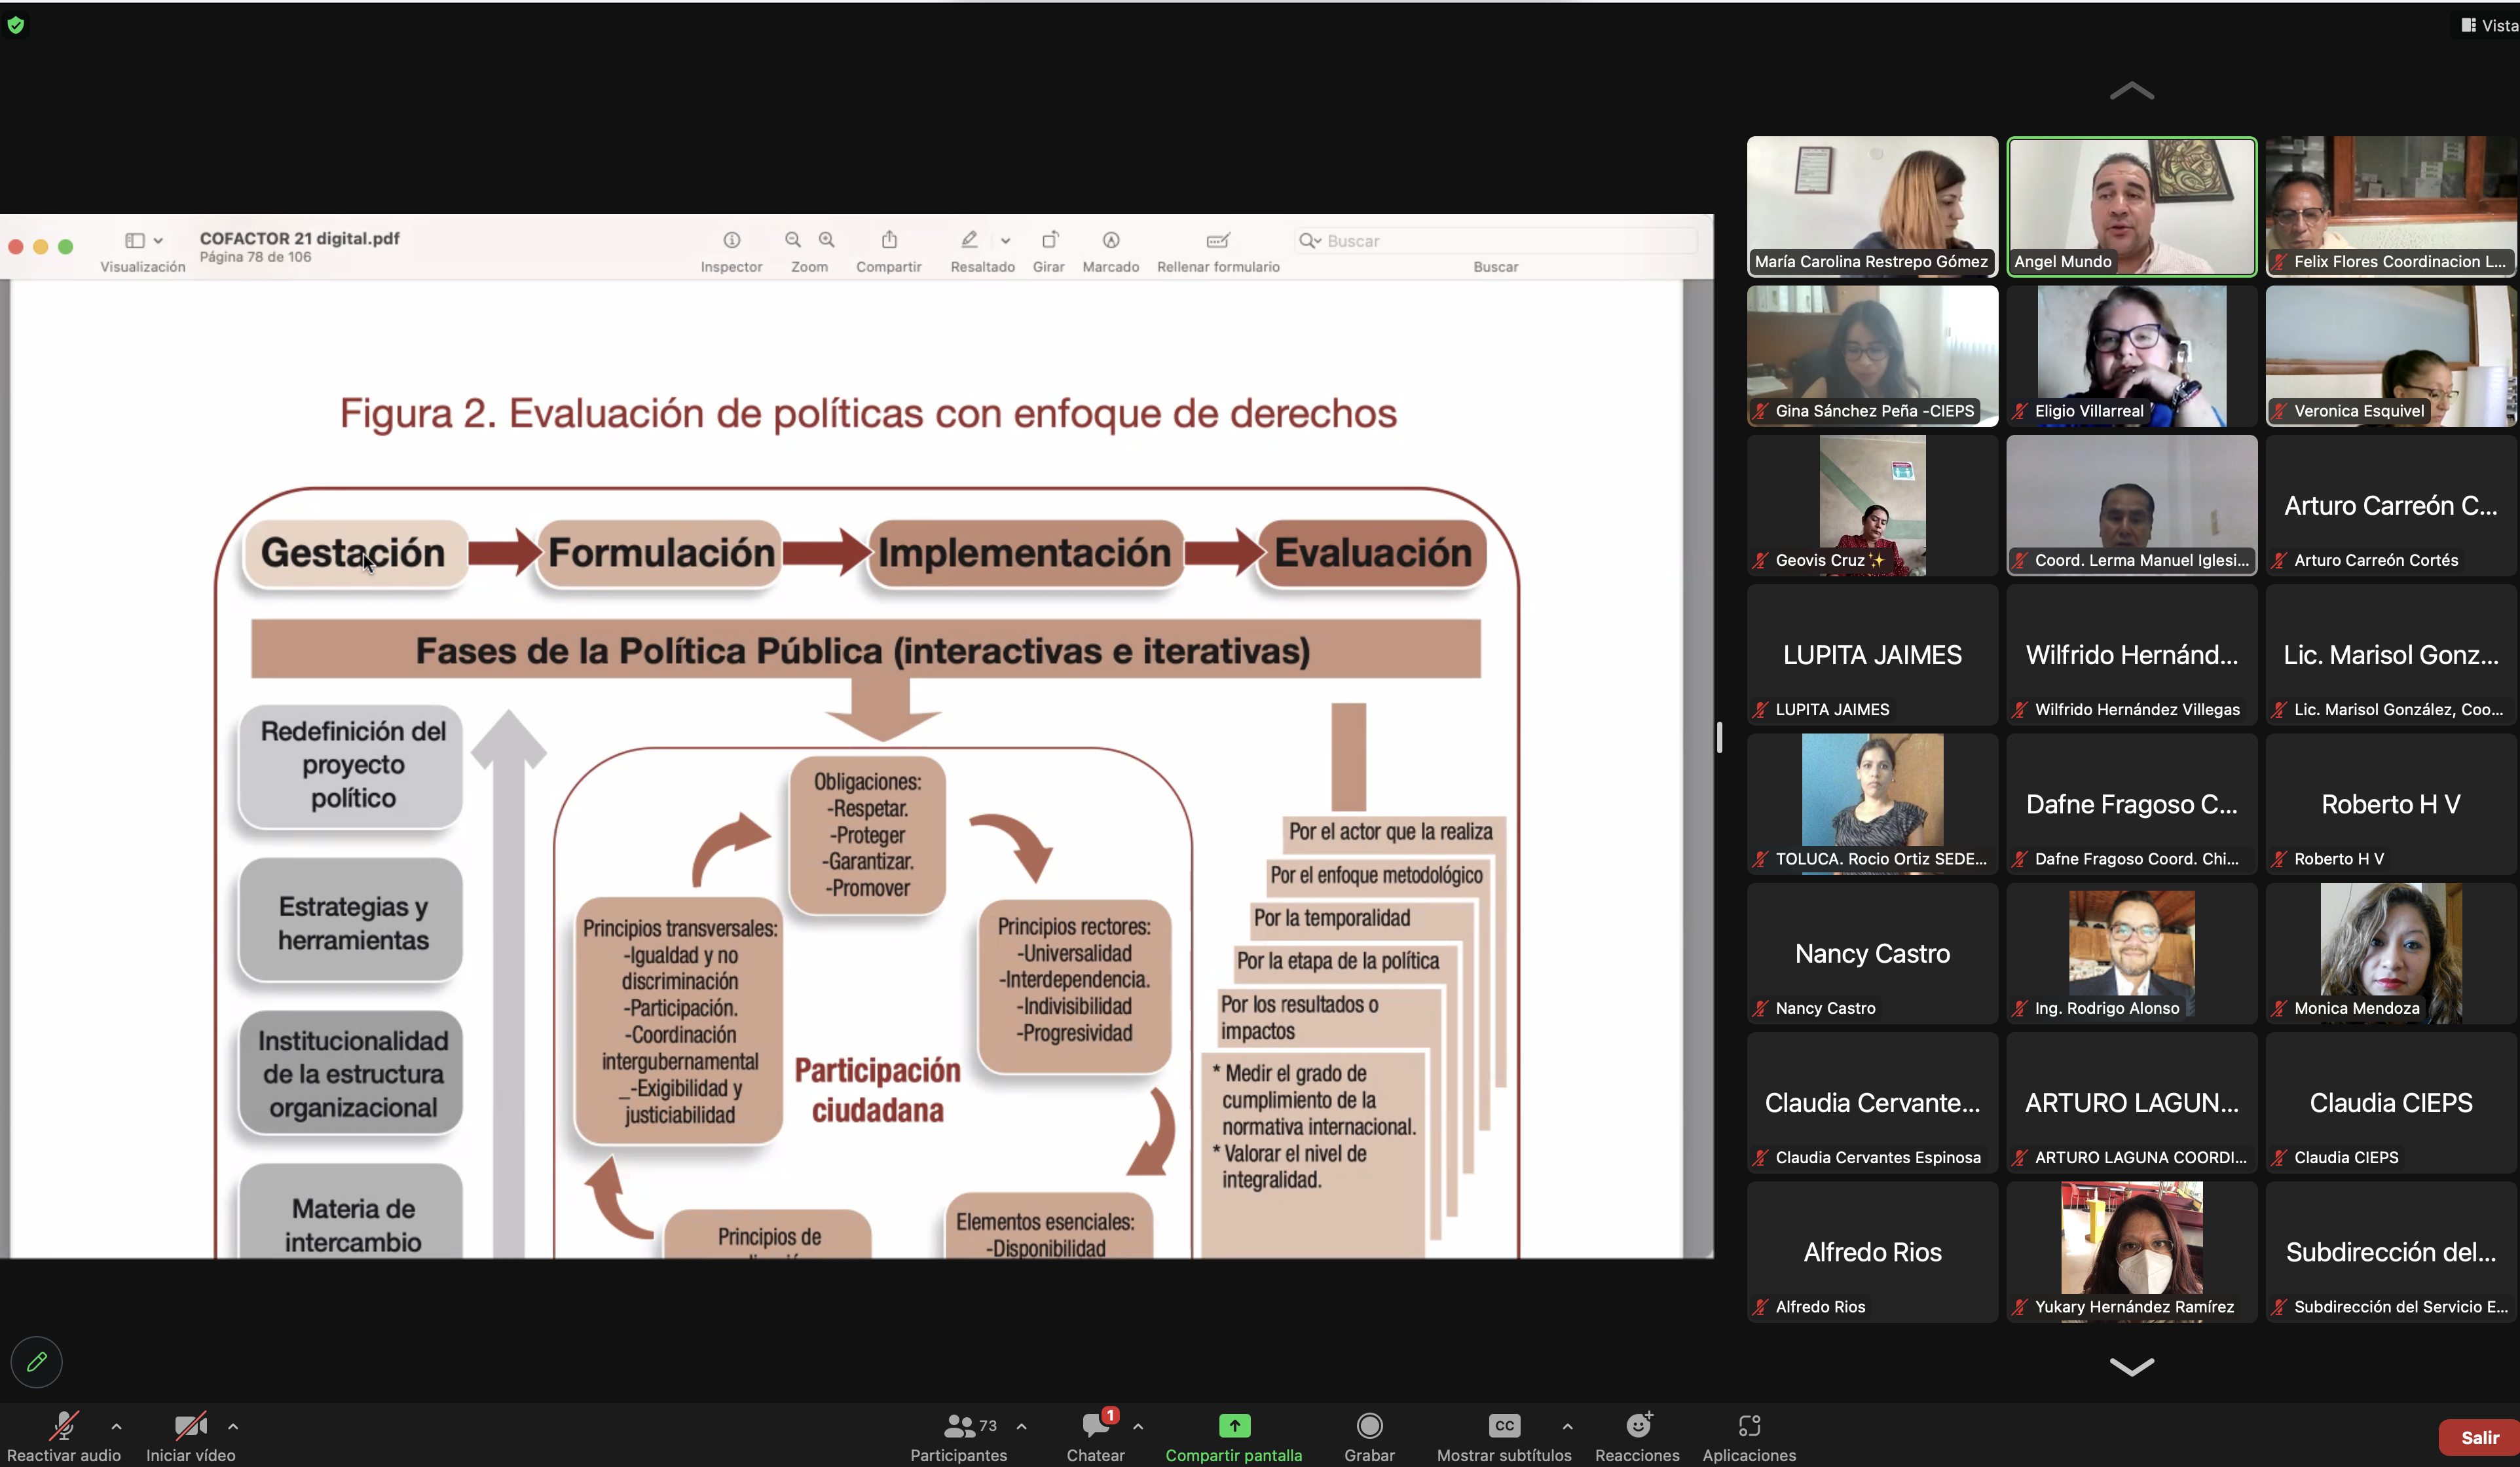Click the shared screen panel divider handle
The width and height of the screenshot is (2520, 1467).
pos(1719,737)
